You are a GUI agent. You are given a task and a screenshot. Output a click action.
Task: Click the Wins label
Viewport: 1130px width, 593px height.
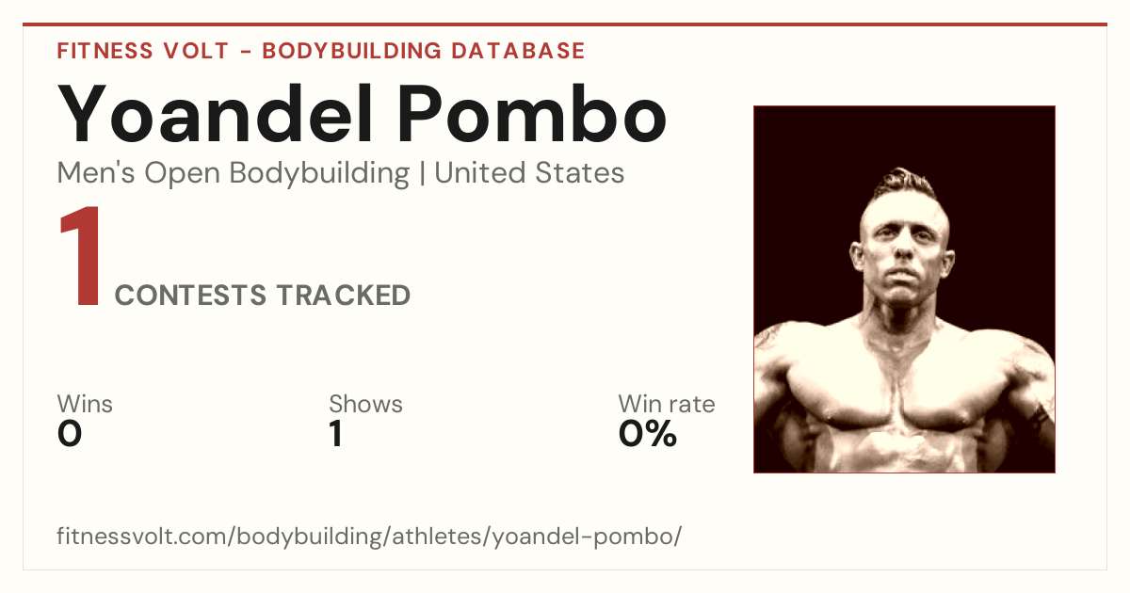(x=85, y=404)
